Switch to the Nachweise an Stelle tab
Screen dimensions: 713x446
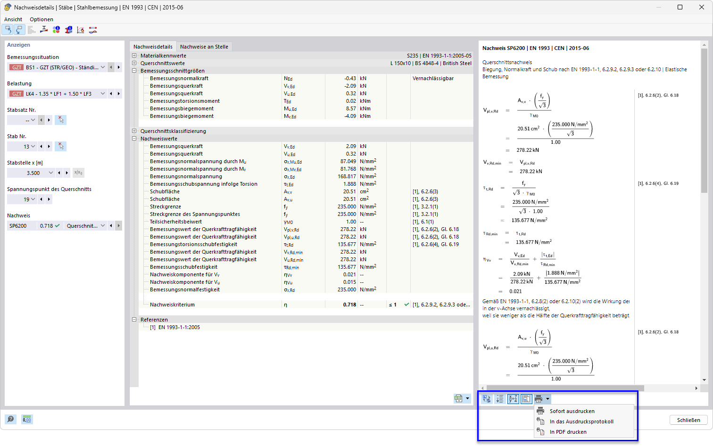tap(204, 47)
